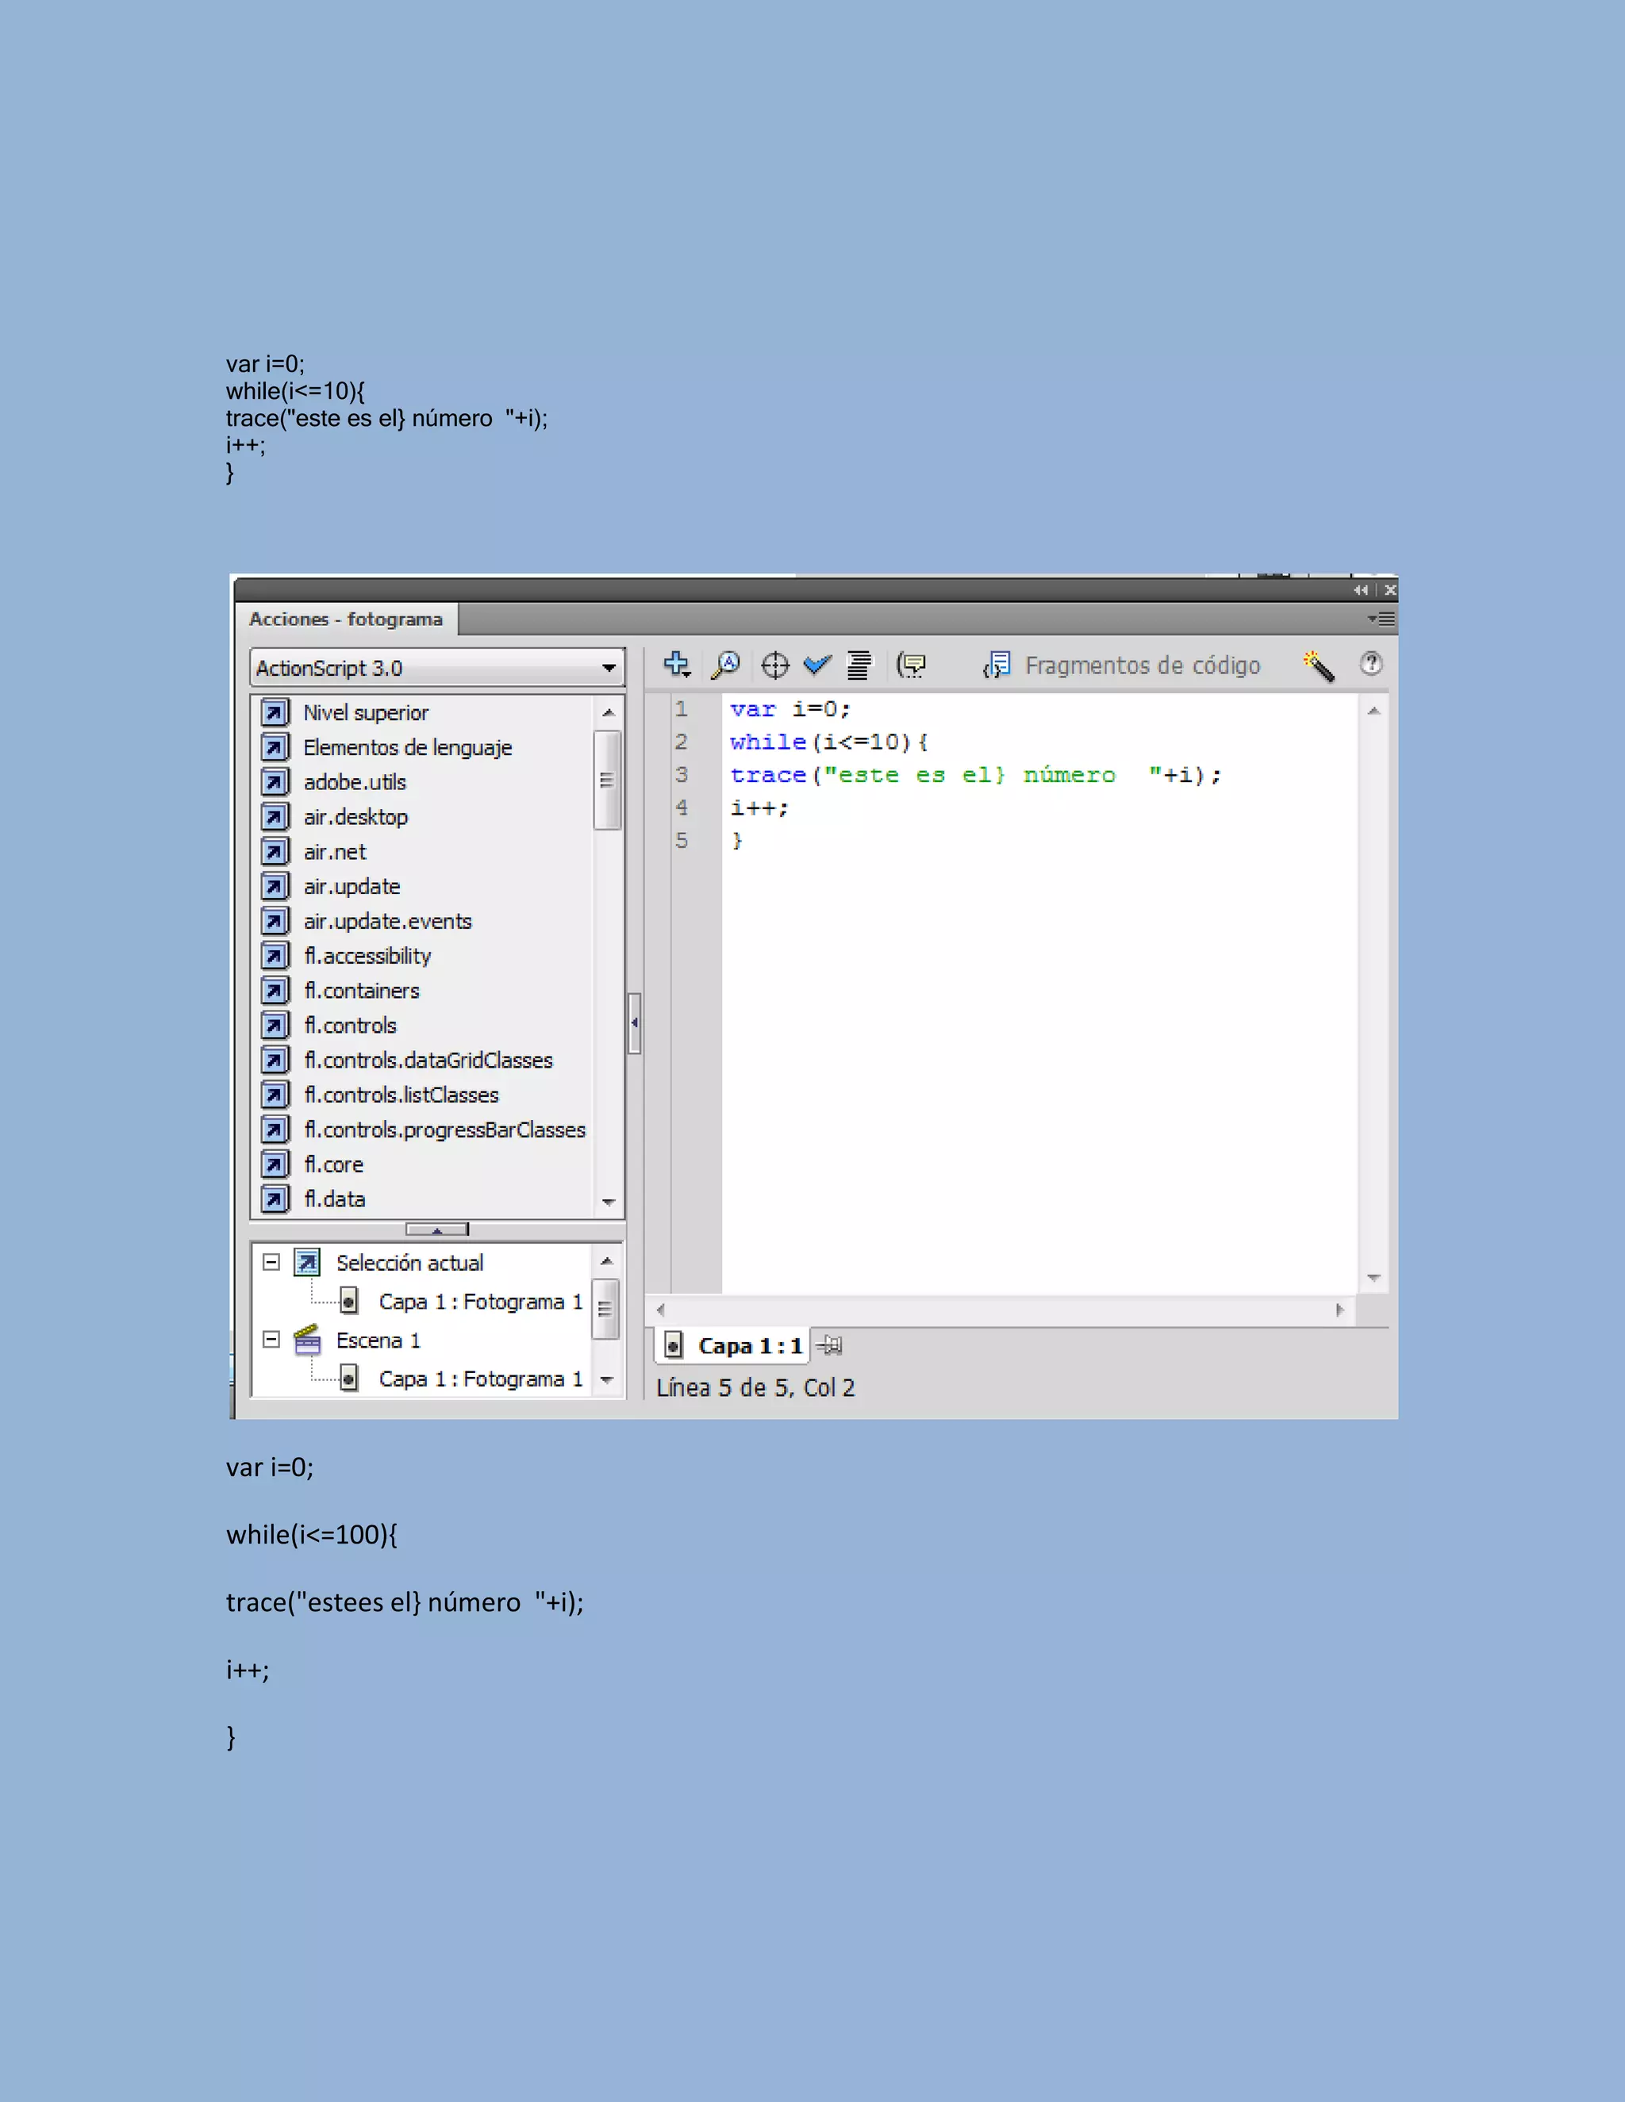Open the ActionScript 3.0 version dropdown
Screen dimensions: 1625x2102
(x=609, y=668)
